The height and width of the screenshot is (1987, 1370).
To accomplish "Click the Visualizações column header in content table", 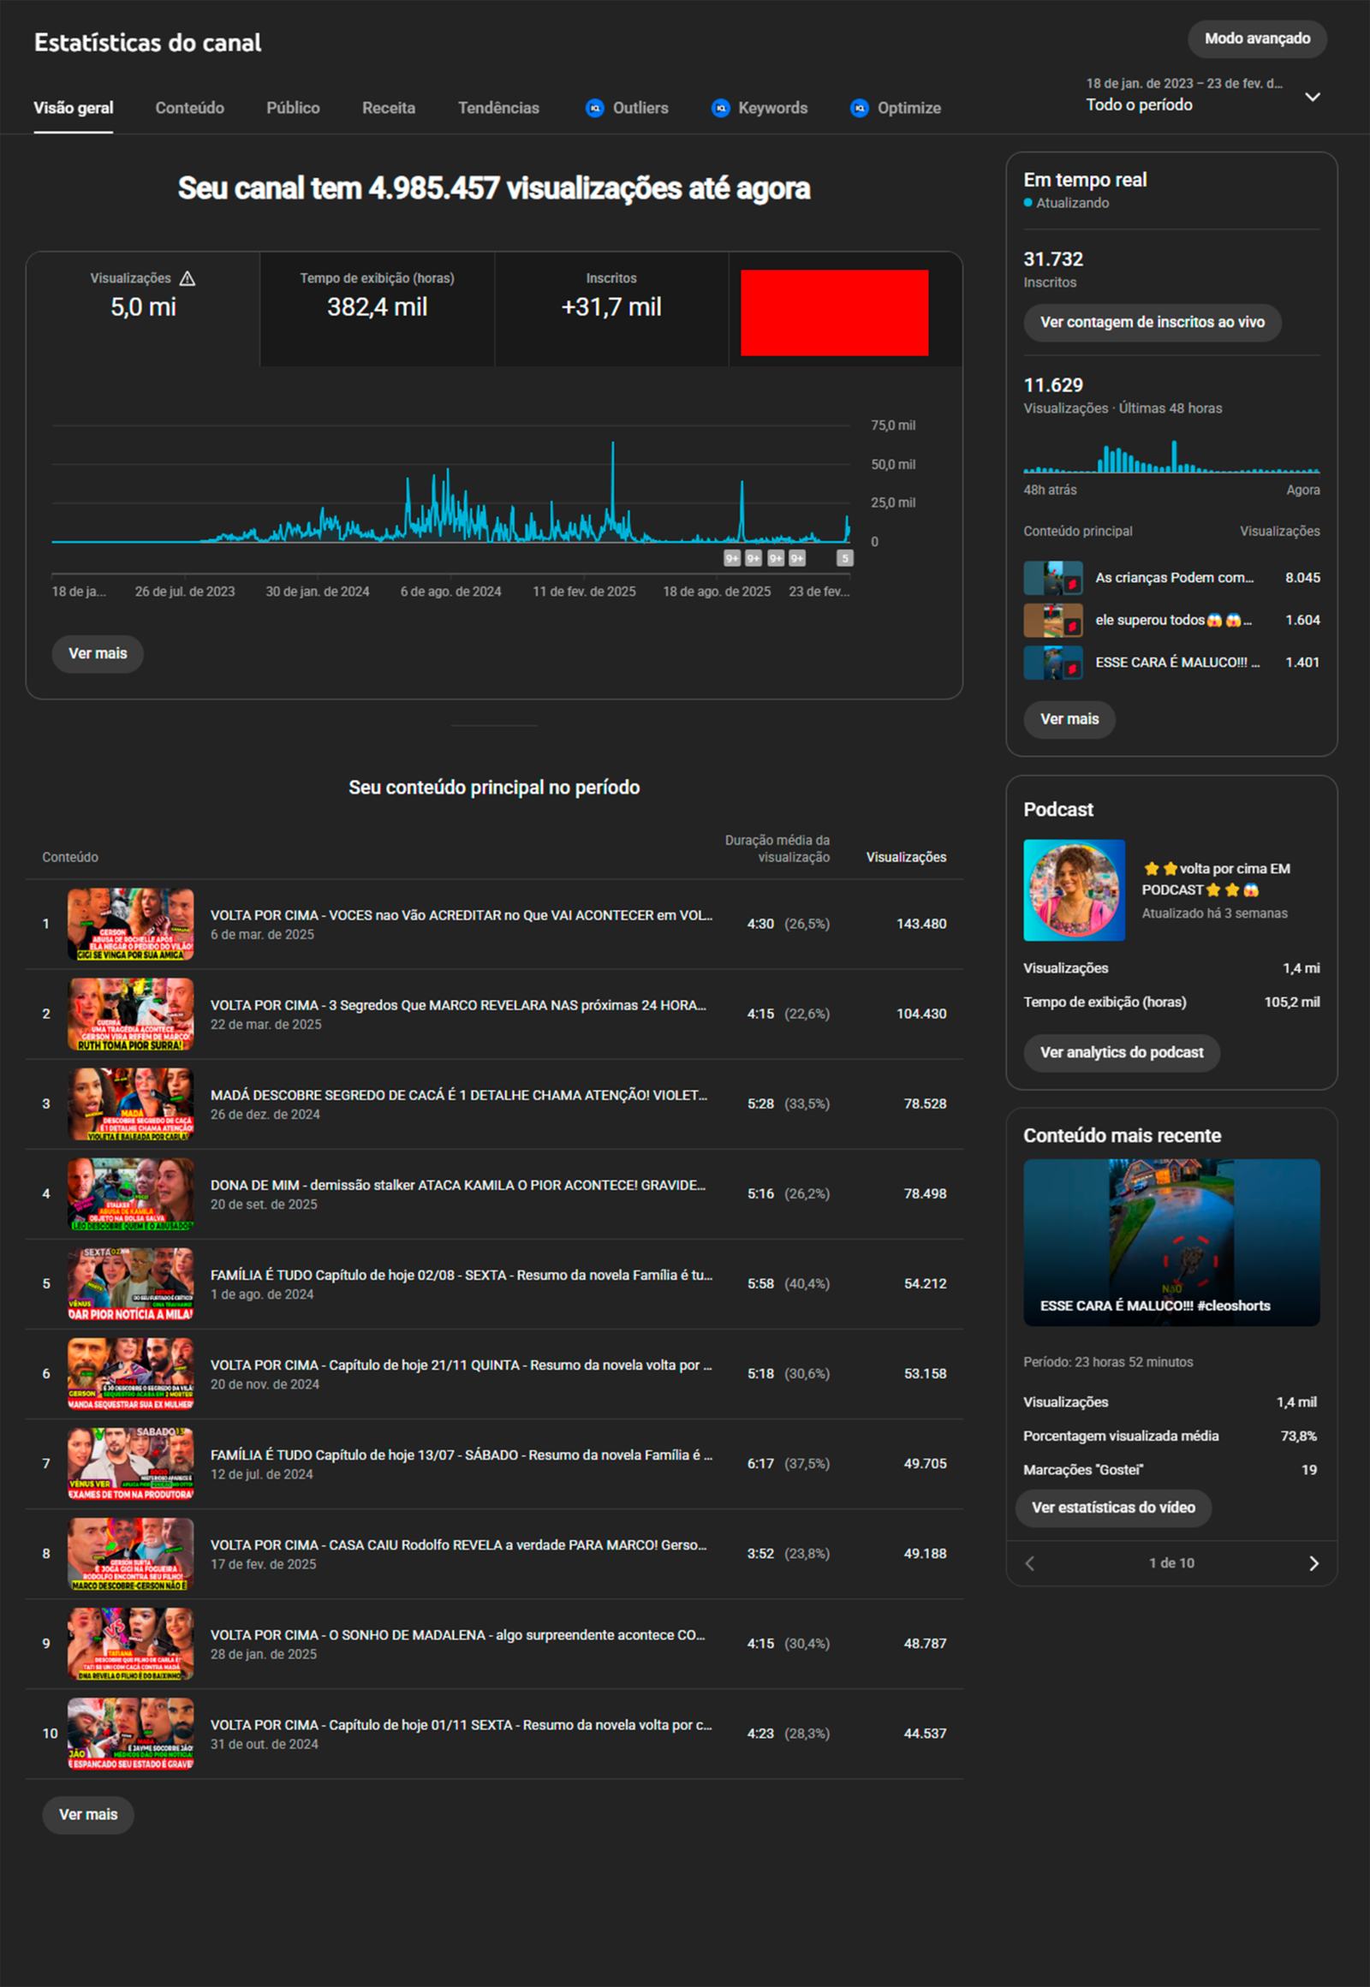I will 906,858.
